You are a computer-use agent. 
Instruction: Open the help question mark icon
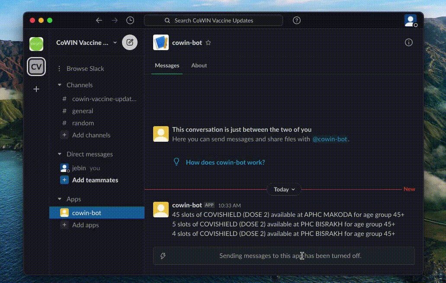[297, 20]
